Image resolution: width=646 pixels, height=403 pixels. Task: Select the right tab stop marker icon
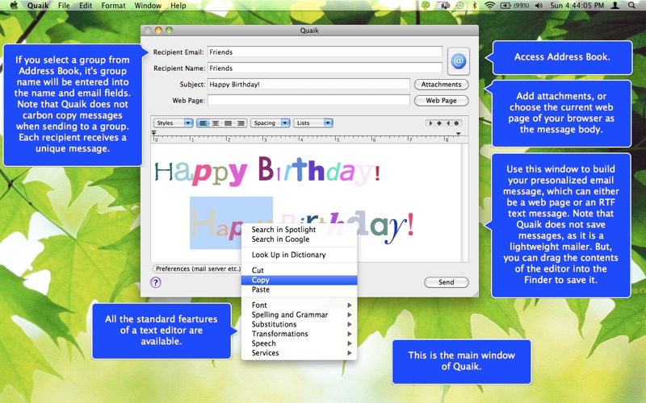448,123
